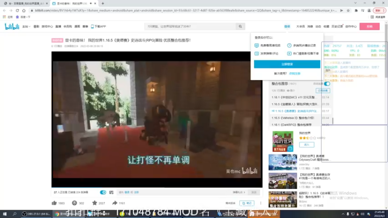
Task: Reload the page in Chrome
Action: [x=17, y=10]
